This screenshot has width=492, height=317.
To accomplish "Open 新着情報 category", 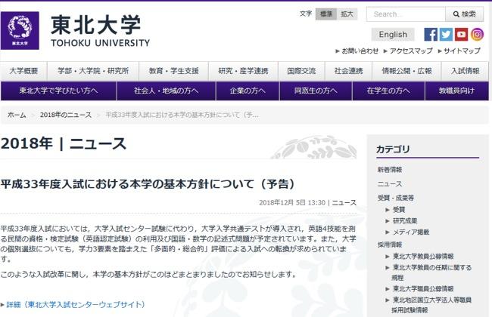I will 390,170.
